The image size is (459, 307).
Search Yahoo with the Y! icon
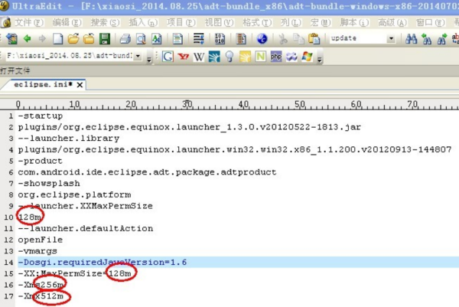click(184, 56)
